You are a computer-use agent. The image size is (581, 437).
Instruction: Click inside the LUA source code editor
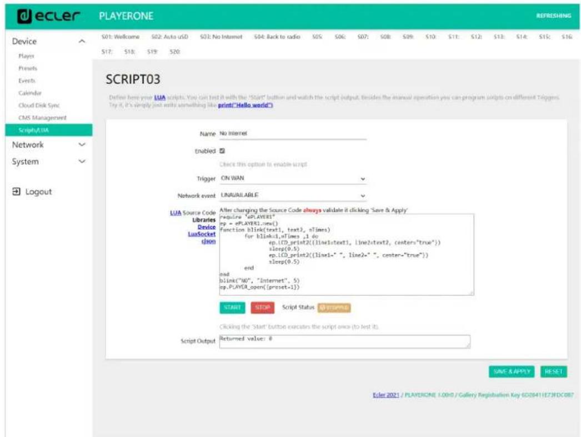[347, 254]
